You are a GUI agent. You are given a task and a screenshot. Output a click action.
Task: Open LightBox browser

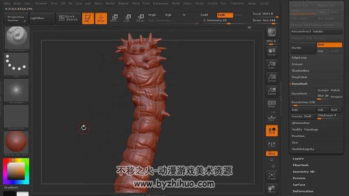coord(42,18)
